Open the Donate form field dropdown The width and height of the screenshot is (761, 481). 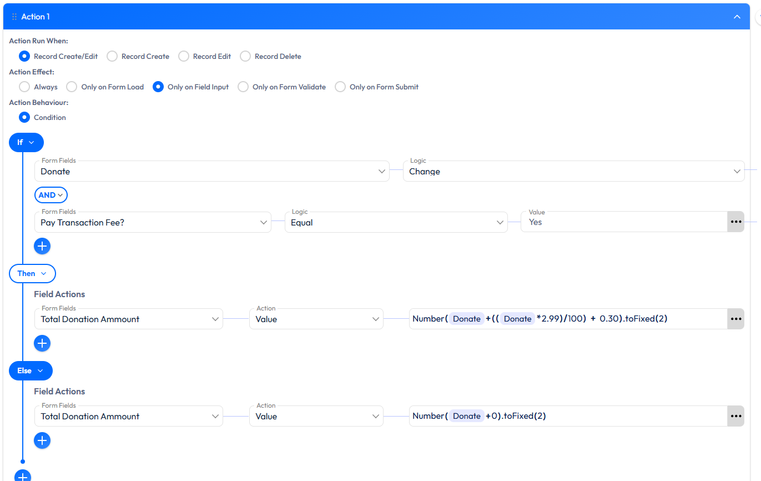[211, 171]
